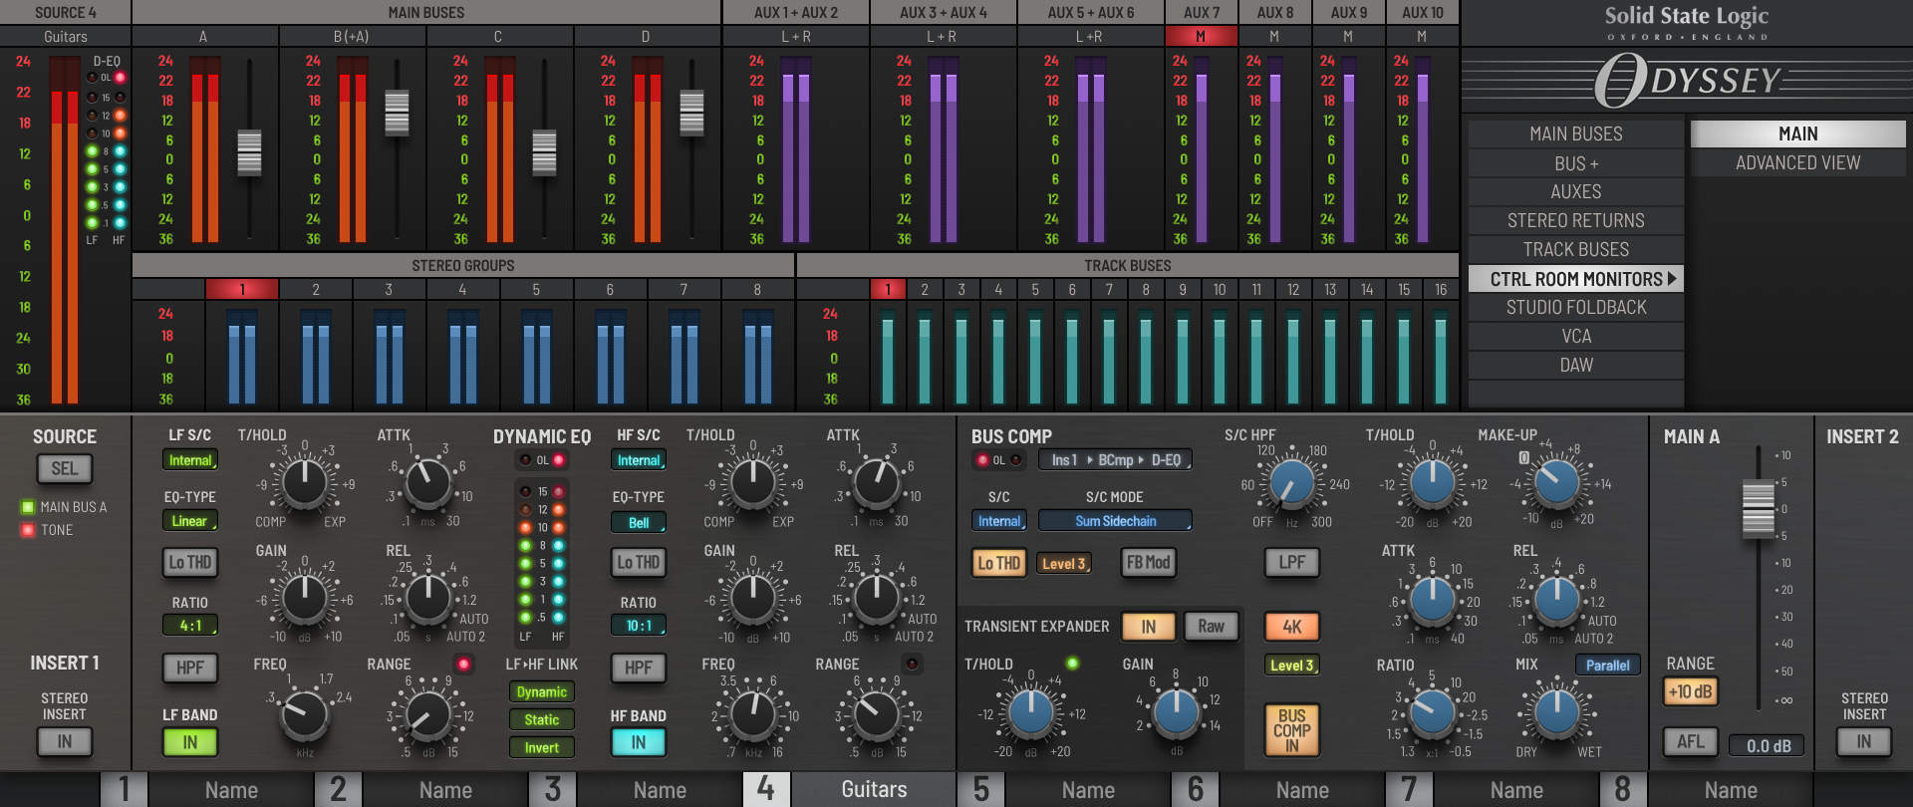Screen dimensions: 1913x807
Task: Open STEREO RETURNS menu entry
Action: tap(1576, 221)
